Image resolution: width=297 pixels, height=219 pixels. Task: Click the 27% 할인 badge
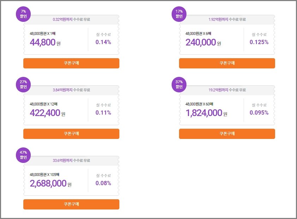(23, 84)
